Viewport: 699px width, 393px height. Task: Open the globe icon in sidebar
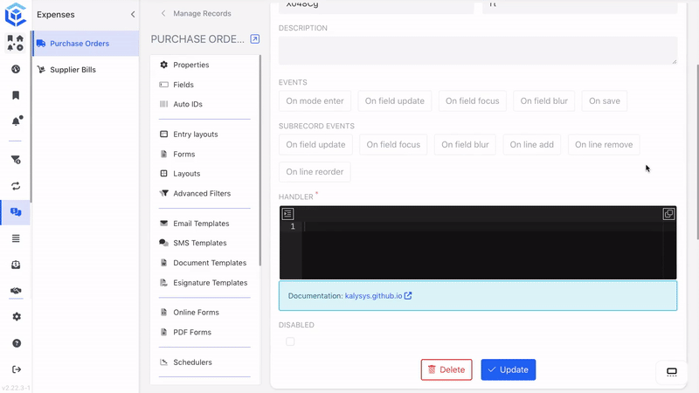tap(16, 69)
